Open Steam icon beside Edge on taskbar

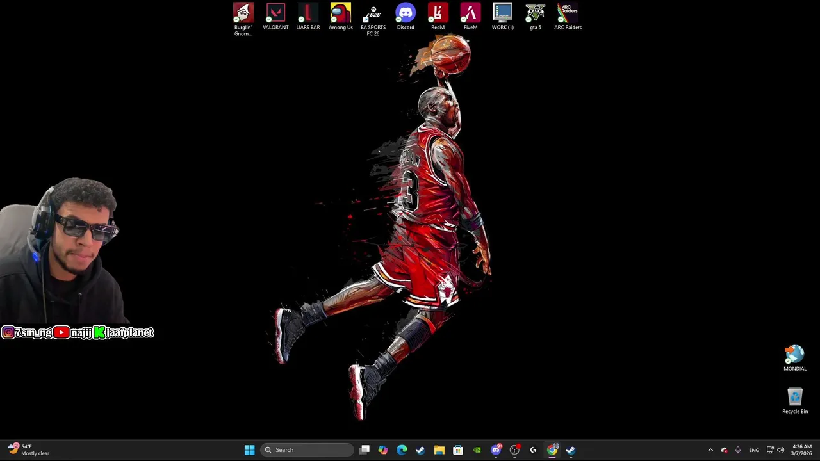click(x=420, y=450)
